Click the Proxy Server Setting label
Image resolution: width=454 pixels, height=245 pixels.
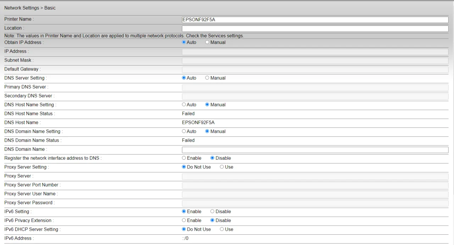tap(27, 167)
